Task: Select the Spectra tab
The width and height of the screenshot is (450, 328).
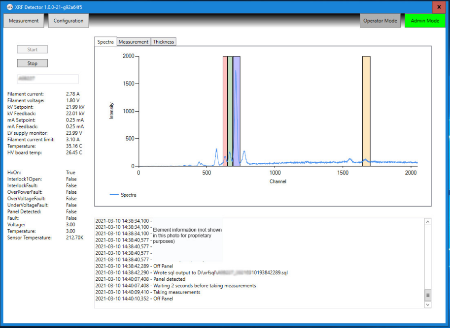Action: click(105, 42)
